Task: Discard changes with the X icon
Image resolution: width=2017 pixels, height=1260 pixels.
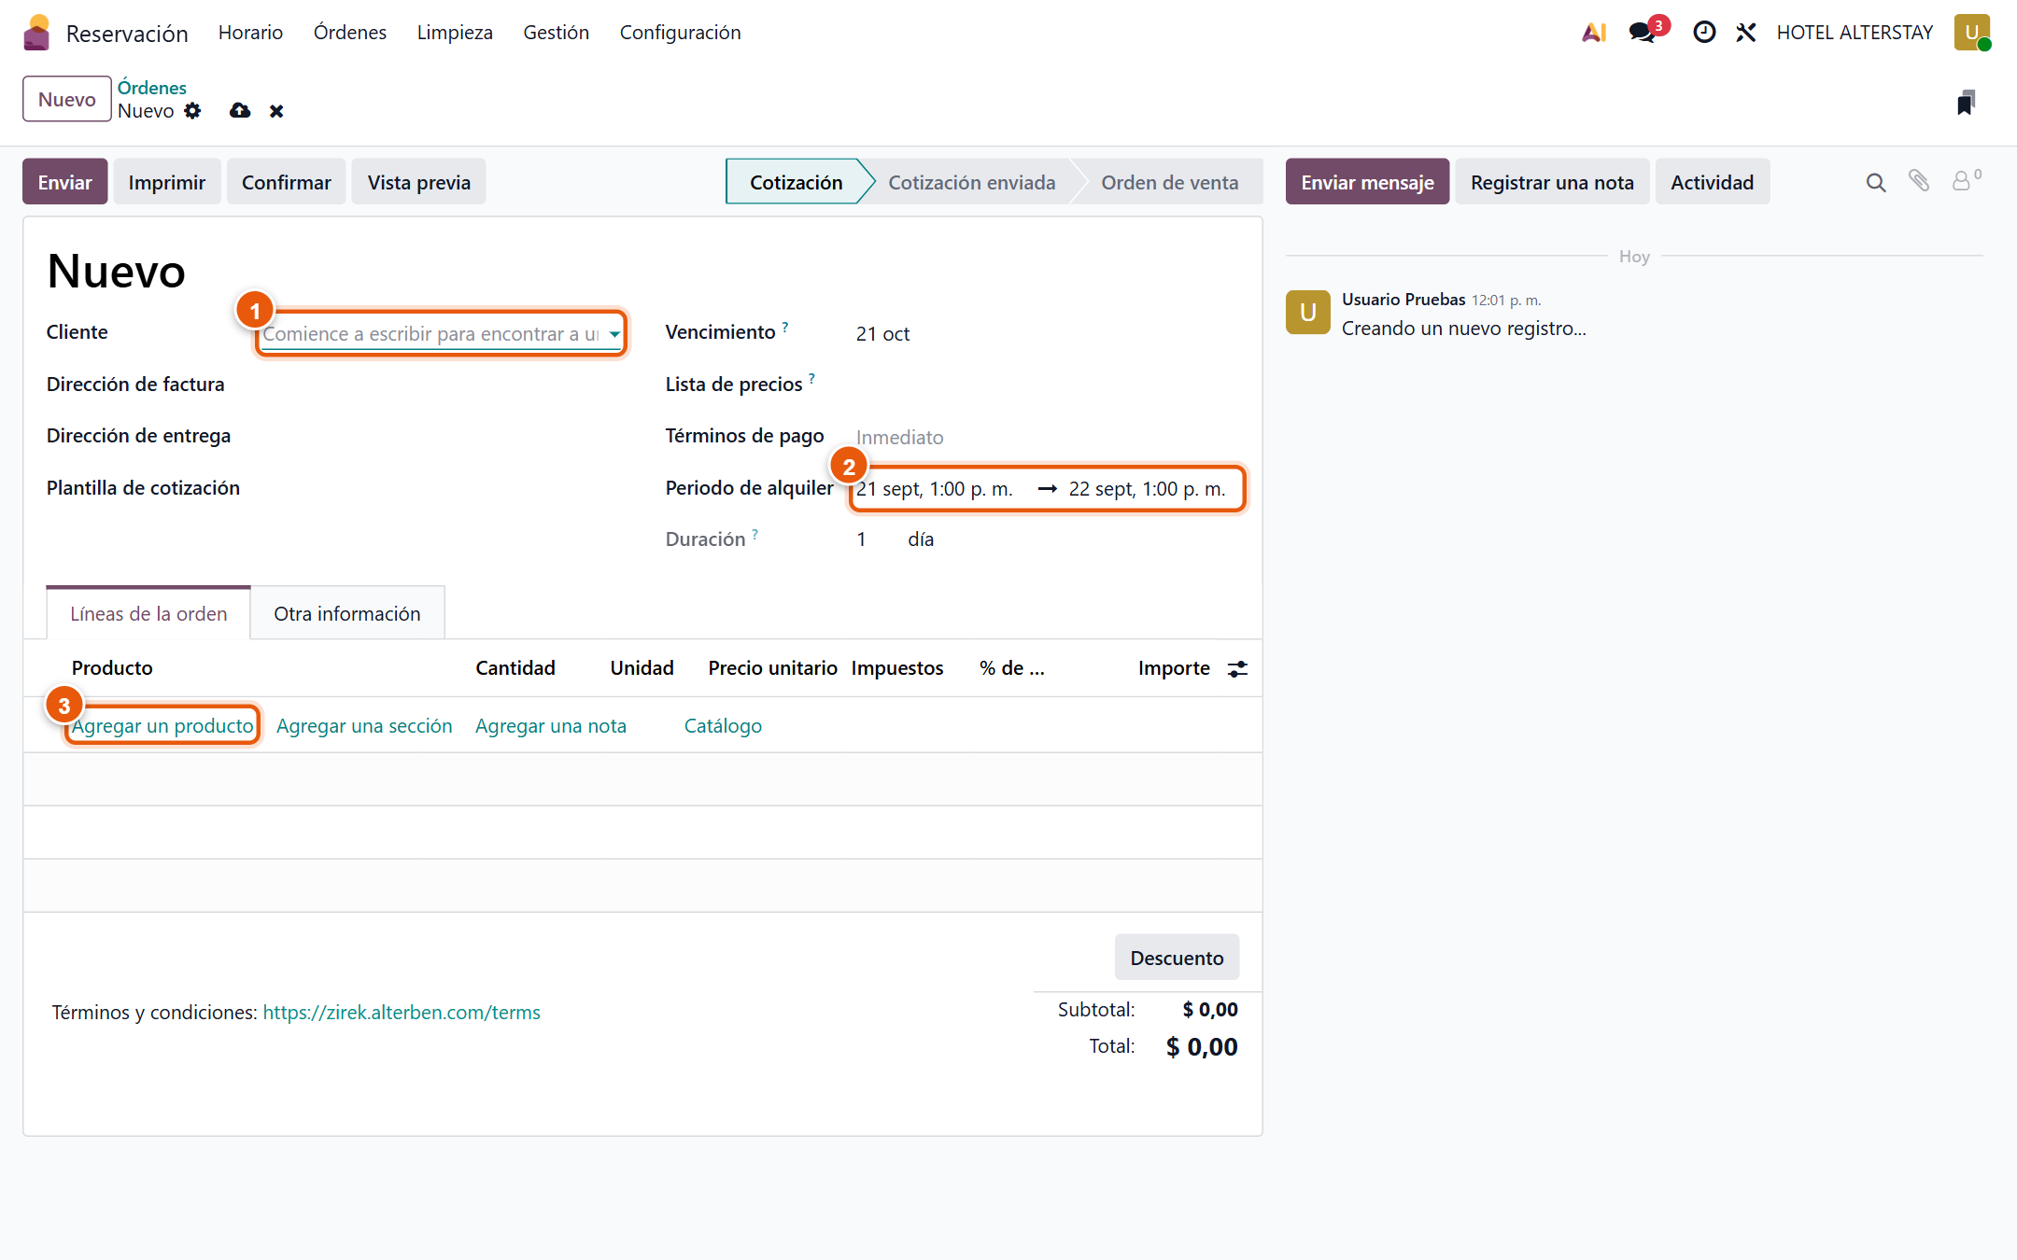Action: pos(276,111)
